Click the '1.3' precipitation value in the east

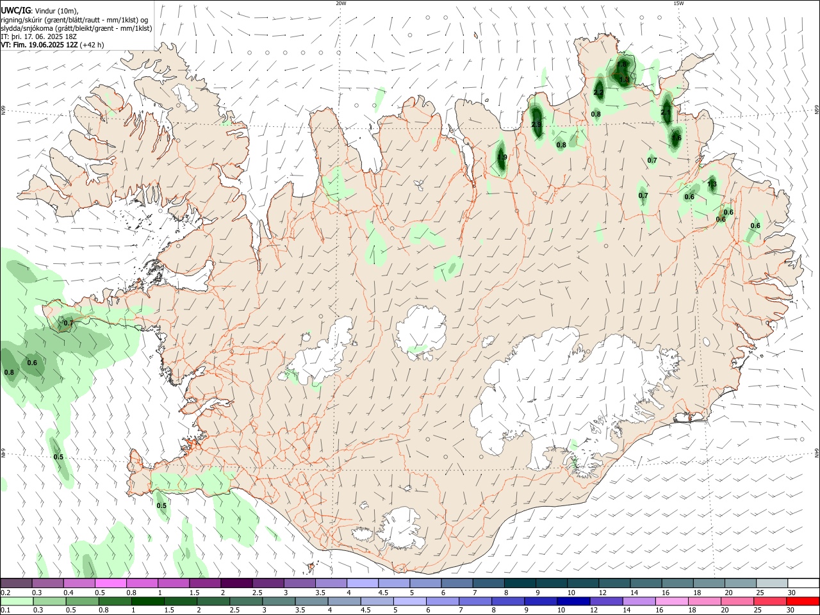[712, 184]
